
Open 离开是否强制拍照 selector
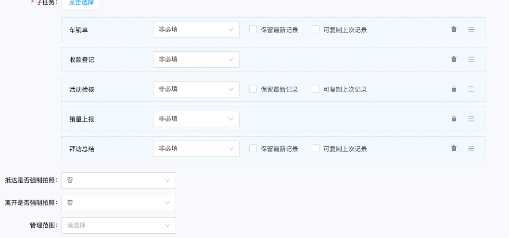pyautogui.click(x=118, y=203)
